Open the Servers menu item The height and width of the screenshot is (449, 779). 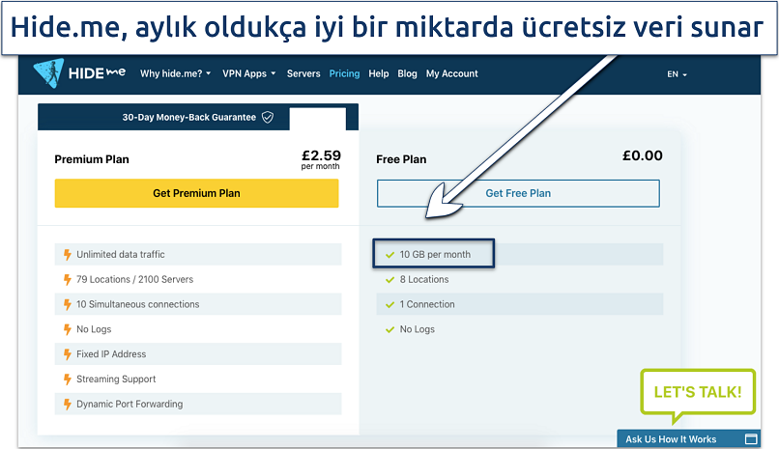pos(303,73)
